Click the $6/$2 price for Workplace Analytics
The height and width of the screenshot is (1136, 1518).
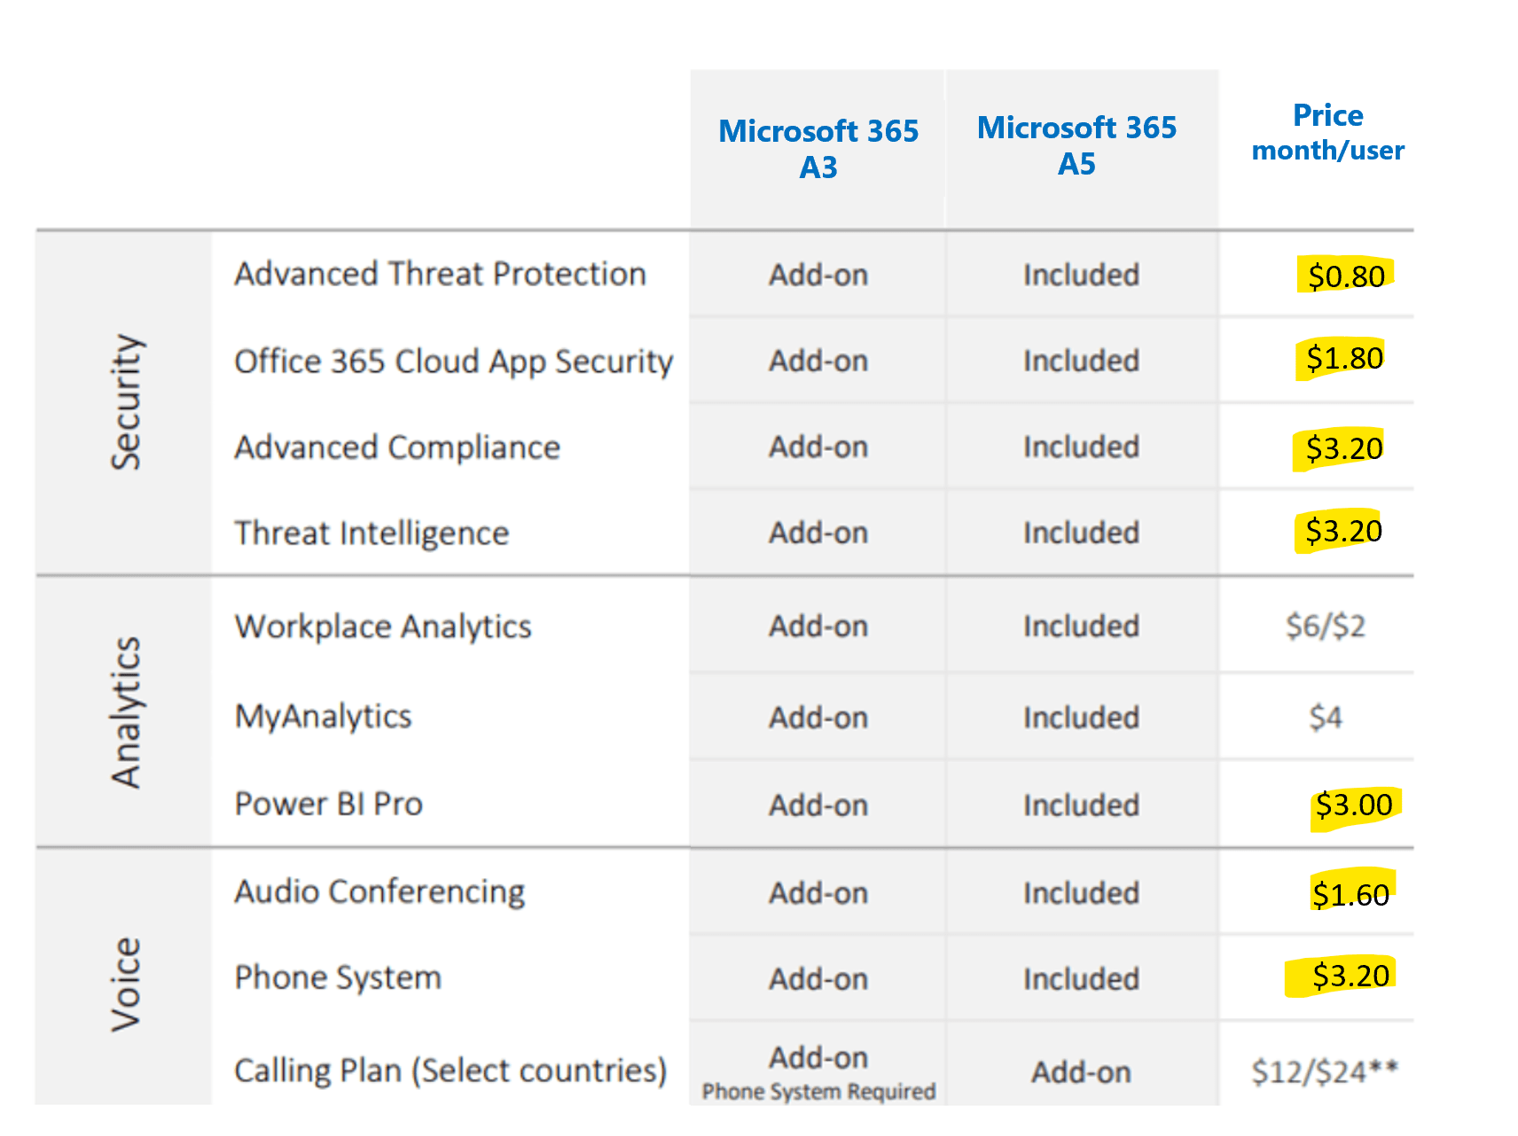[1326, 626]
